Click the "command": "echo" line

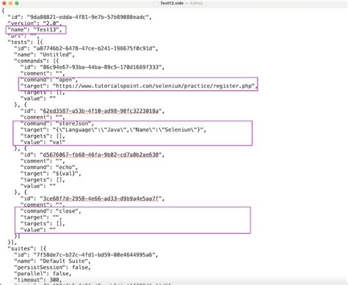[49, 167]
